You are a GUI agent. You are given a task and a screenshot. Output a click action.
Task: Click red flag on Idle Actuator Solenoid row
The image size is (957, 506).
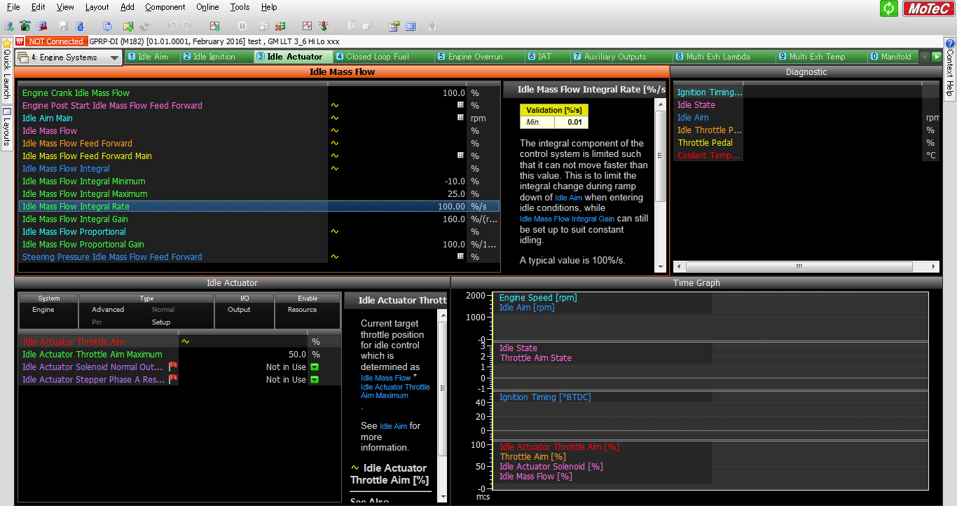(x=173, y=367)
